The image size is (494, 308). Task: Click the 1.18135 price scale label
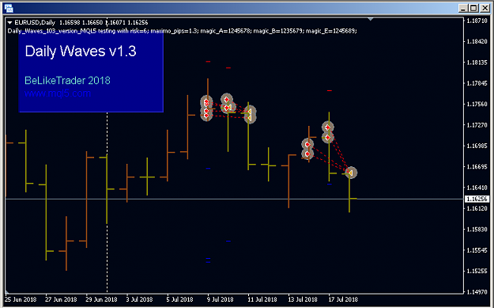coord(477,63)
